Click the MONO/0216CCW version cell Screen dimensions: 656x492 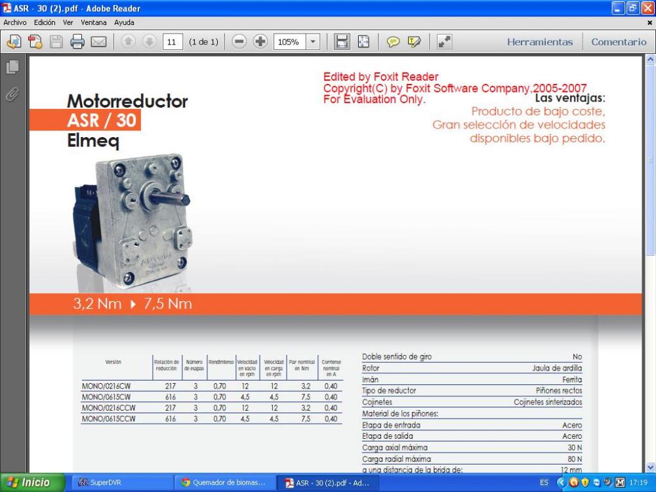click(x=109, y=408)
